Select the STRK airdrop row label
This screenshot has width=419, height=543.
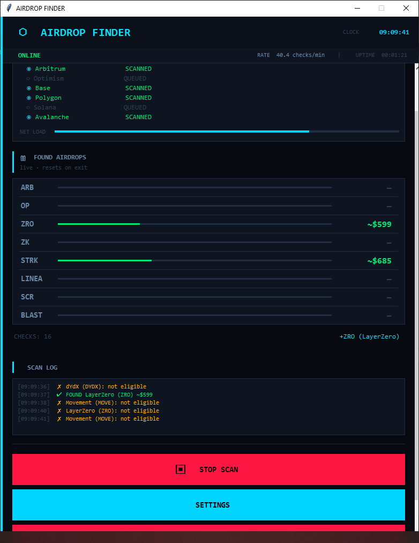29,260
